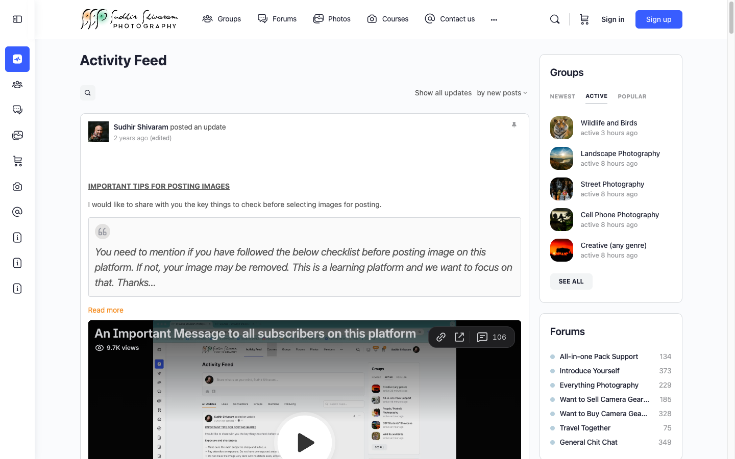Image resolution: width=735 pixels, height=459 pixels.
Task: Click the Sign up button
Action: tap(658, 19)
